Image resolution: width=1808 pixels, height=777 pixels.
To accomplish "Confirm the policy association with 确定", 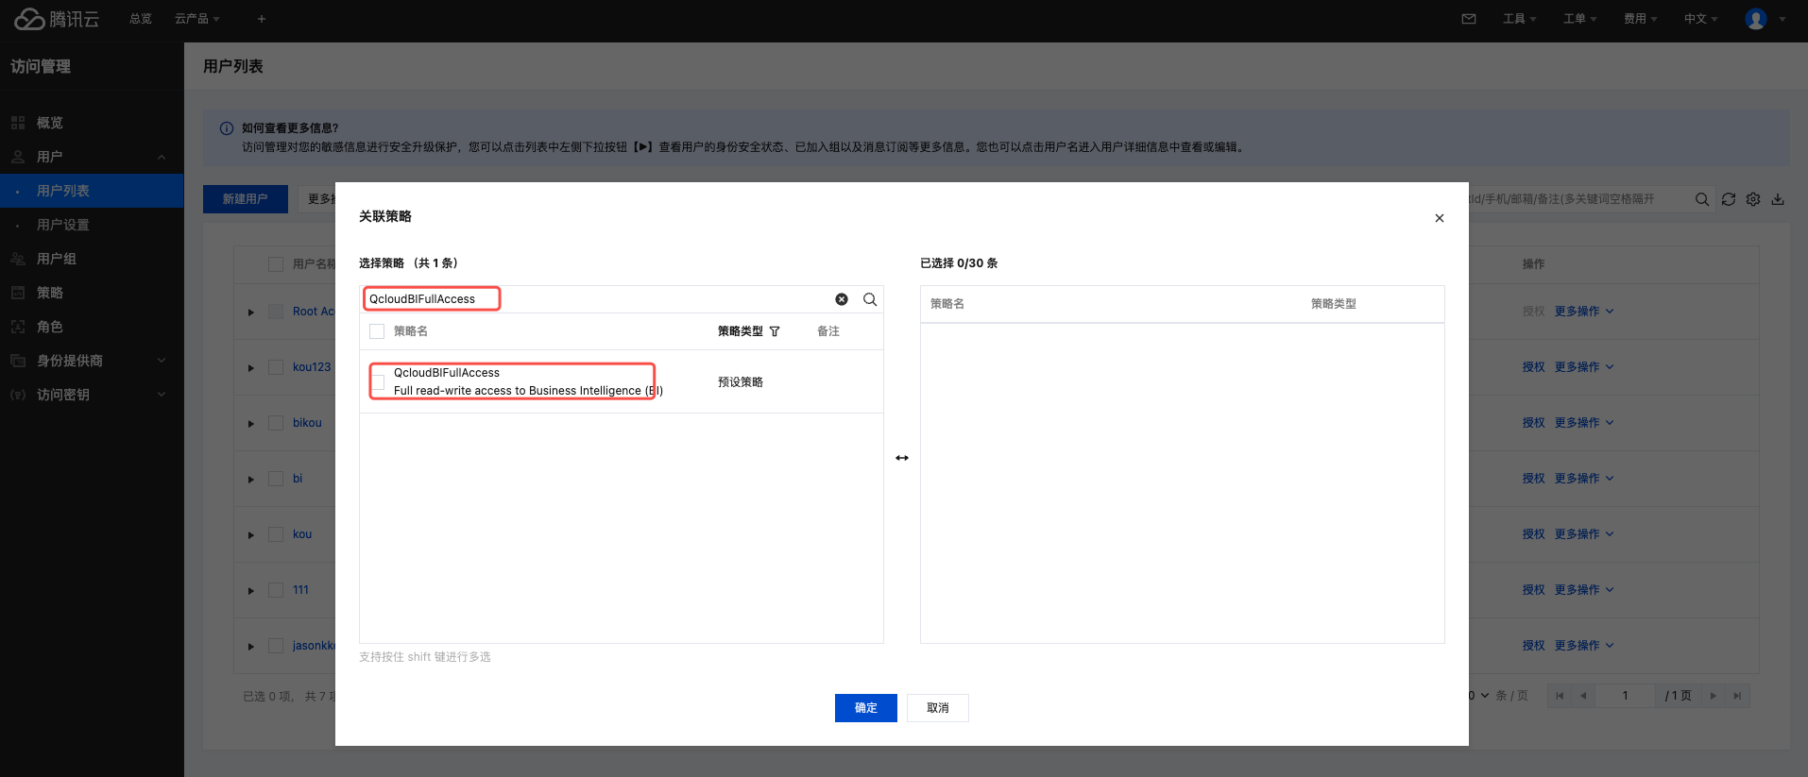I will 866,708.
